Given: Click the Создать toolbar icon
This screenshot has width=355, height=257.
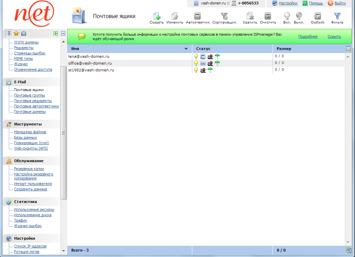Looking at the screenshot, I should pos(156,16).
